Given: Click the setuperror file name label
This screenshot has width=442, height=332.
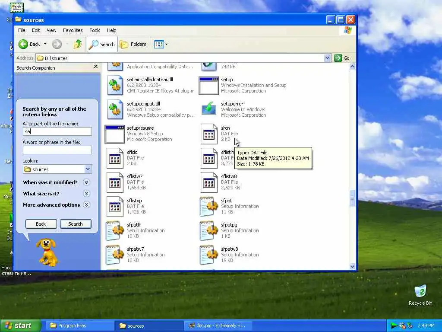Looking at the screenshot, I should [x=232, y=104].
